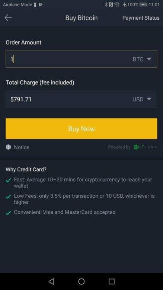Select the BTC currency label

tap(138, 59)
